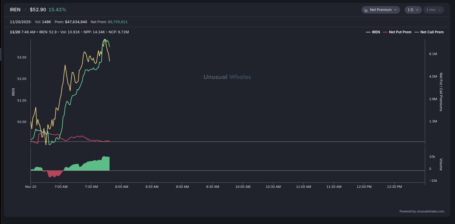Click the red Net Put Prem line marker
The width and height of the screenshot is (455, 224).
(x=386, y=32)
